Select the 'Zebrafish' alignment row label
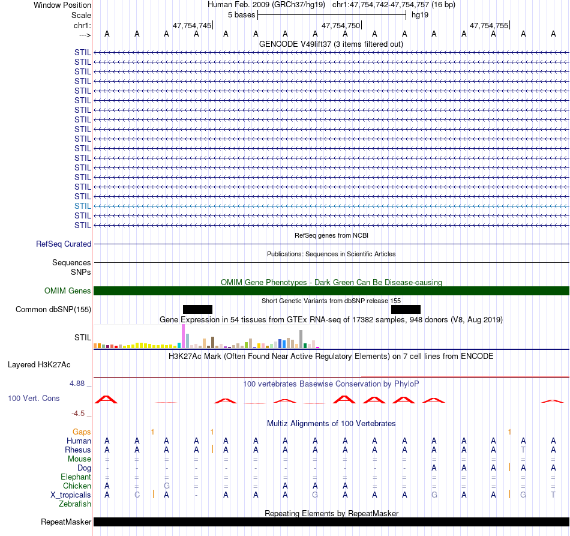This screenshot has height=536, width=570. 75,504
